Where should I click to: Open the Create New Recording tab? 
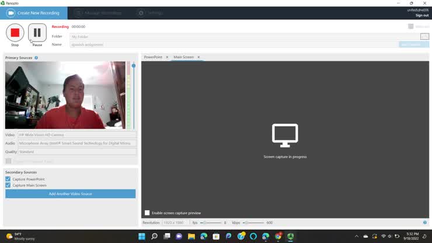(34, 13)
